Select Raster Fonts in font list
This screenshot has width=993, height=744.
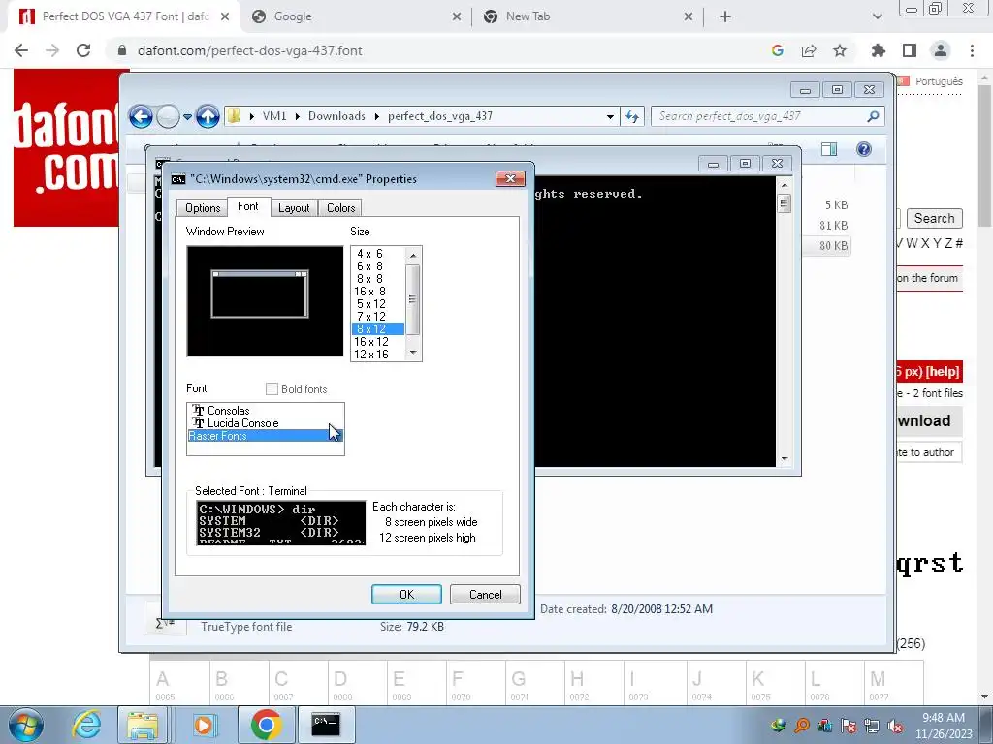pos(266,436)
